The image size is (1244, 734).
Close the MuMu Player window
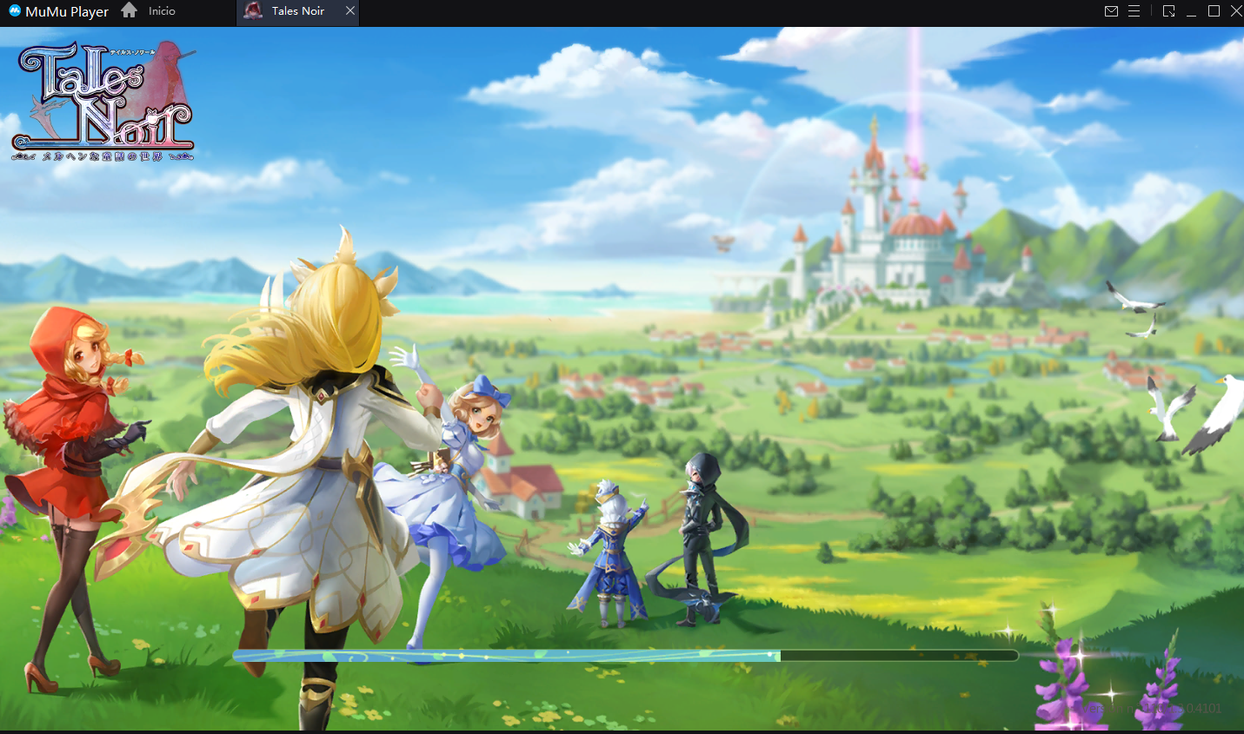click(1236, 11)
